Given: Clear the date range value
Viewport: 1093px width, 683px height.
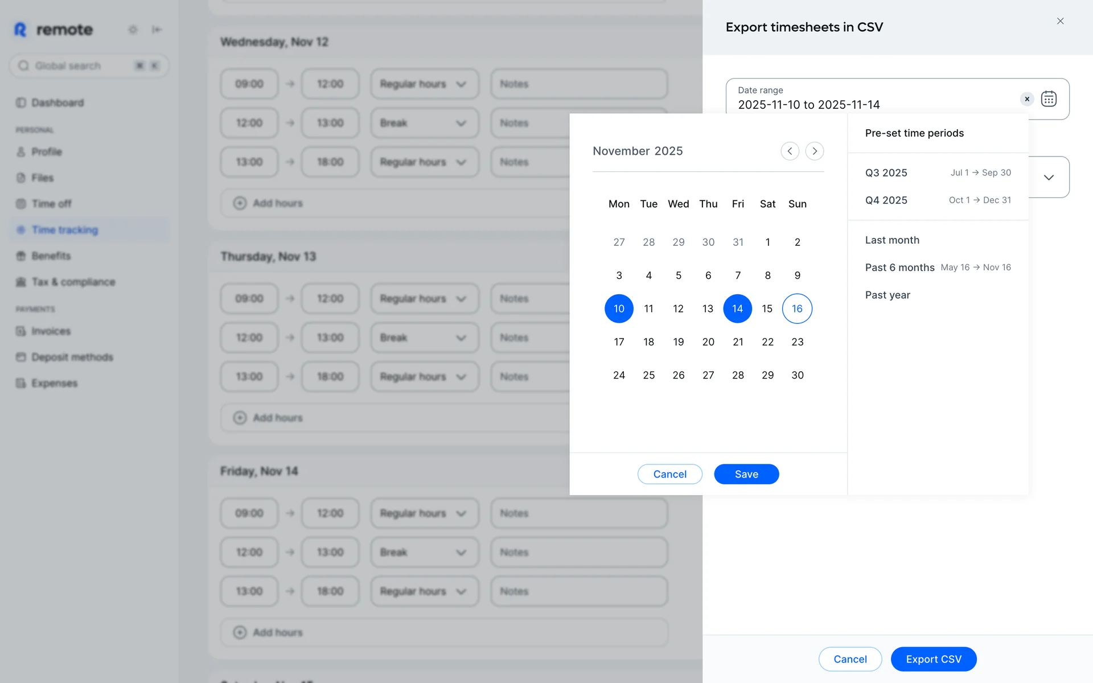Looking at the screenshot, I should coord(1027,99).
